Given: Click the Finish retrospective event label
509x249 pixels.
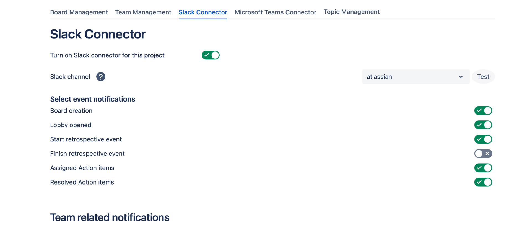Looking at the screenshot, I should [x=87, y=154].
